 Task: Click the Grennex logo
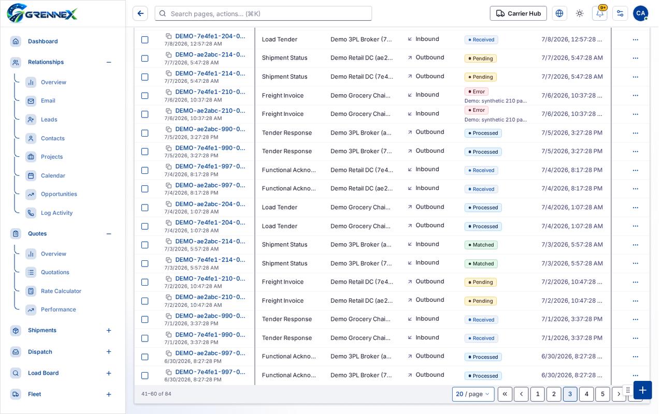pos(42,13)
